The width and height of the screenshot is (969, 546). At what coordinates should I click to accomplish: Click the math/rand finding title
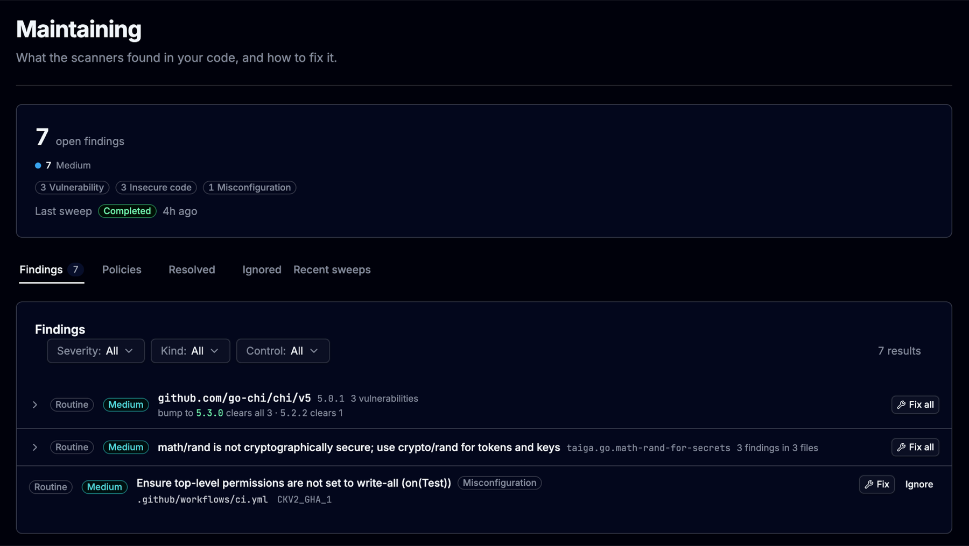point(359,447)
